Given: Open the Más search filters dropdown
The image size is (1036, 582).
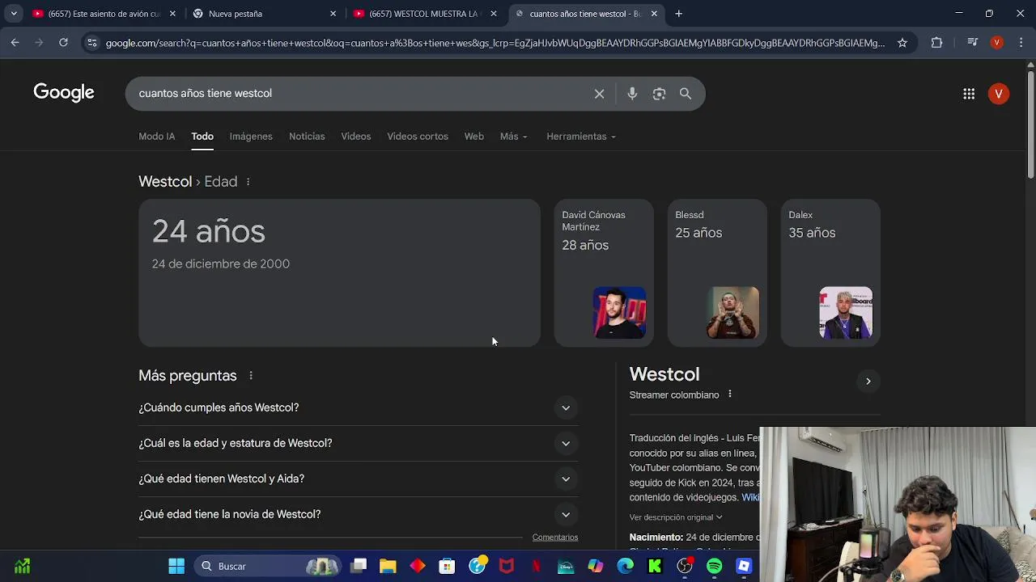Looking at the screenshot, I should [514, 137].
